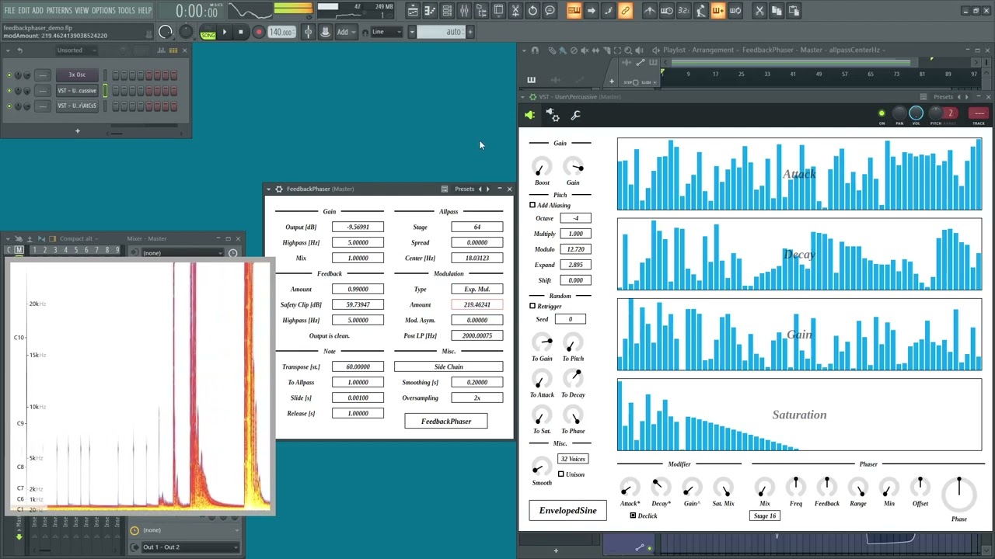
Task: Select the Slice tool in Playlist toolbar
Action: (x=606, y=50)
